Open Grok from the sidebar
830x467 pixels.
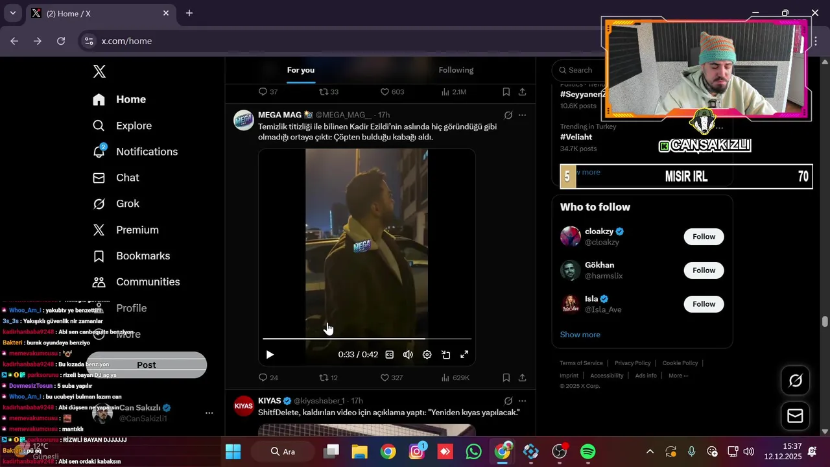pos(116,204)
